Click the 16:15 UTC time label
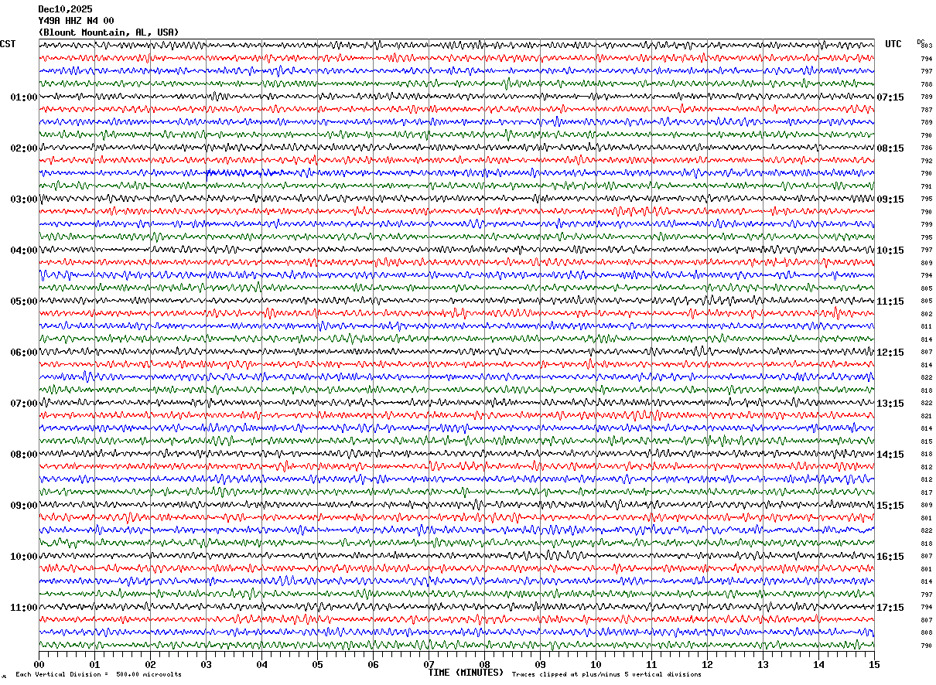This screenshot has width=936, height=685. (890, 557)
